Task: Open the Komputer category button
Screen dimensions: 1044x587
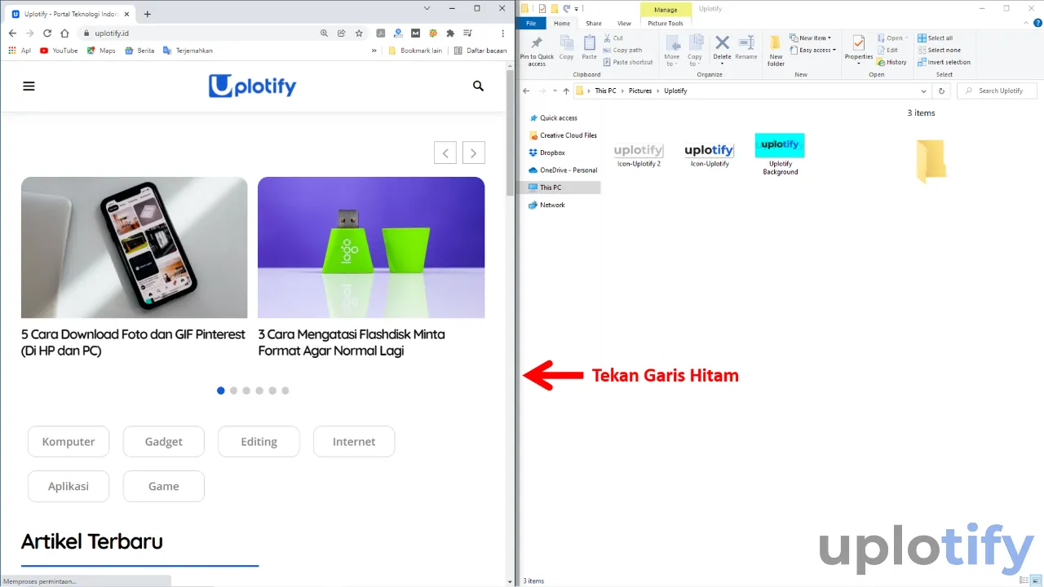Action: tap(69, 441)
